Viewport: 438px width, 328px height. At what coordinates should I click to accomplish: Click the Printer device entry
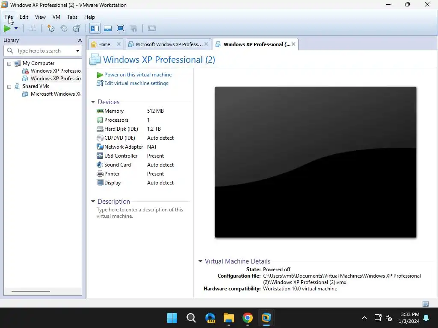tap(112, 173)
